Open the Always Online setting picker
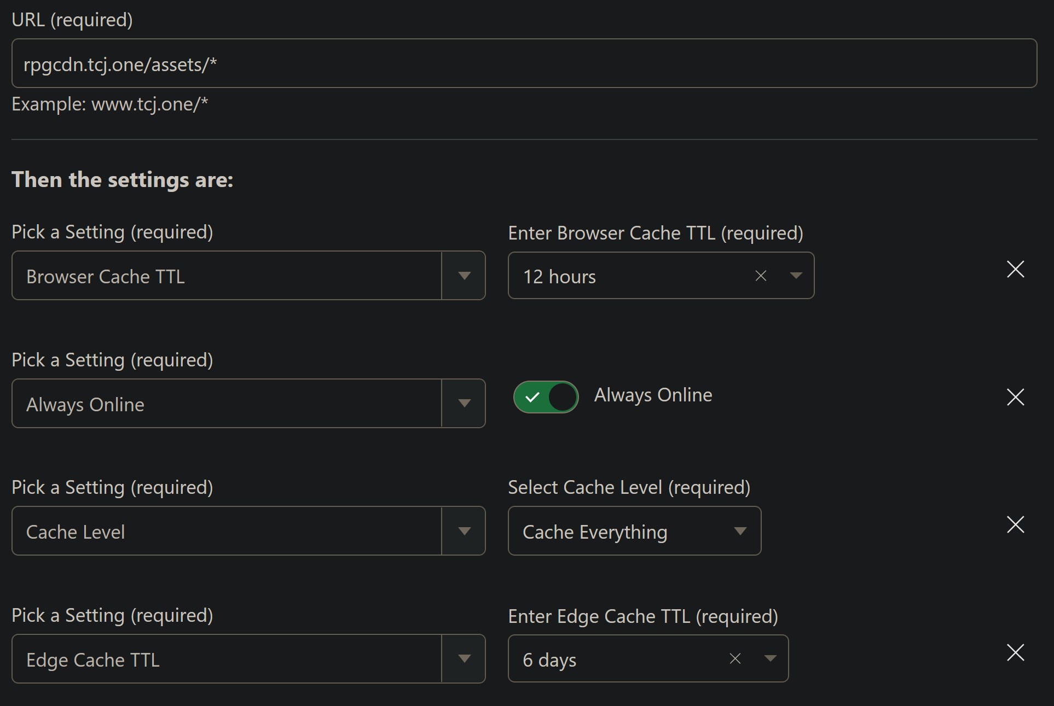This screenshot has height=706, width=1054. coord(464,404)
